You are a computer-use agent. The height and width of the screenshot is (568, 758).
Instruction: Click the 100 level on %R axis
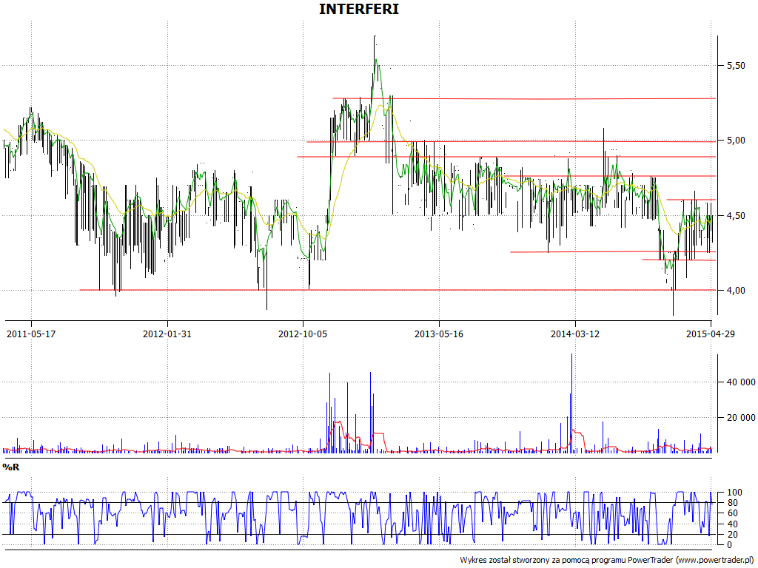click(x=734, y=493)
